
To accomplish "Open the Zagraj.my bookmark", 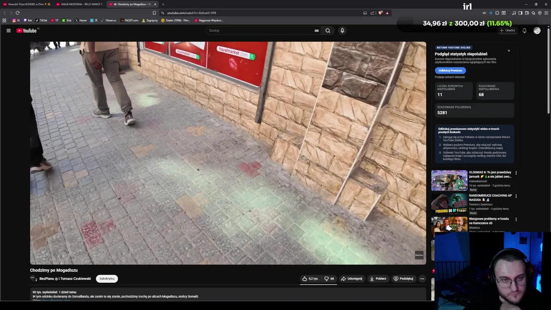I will click(150, 20).
